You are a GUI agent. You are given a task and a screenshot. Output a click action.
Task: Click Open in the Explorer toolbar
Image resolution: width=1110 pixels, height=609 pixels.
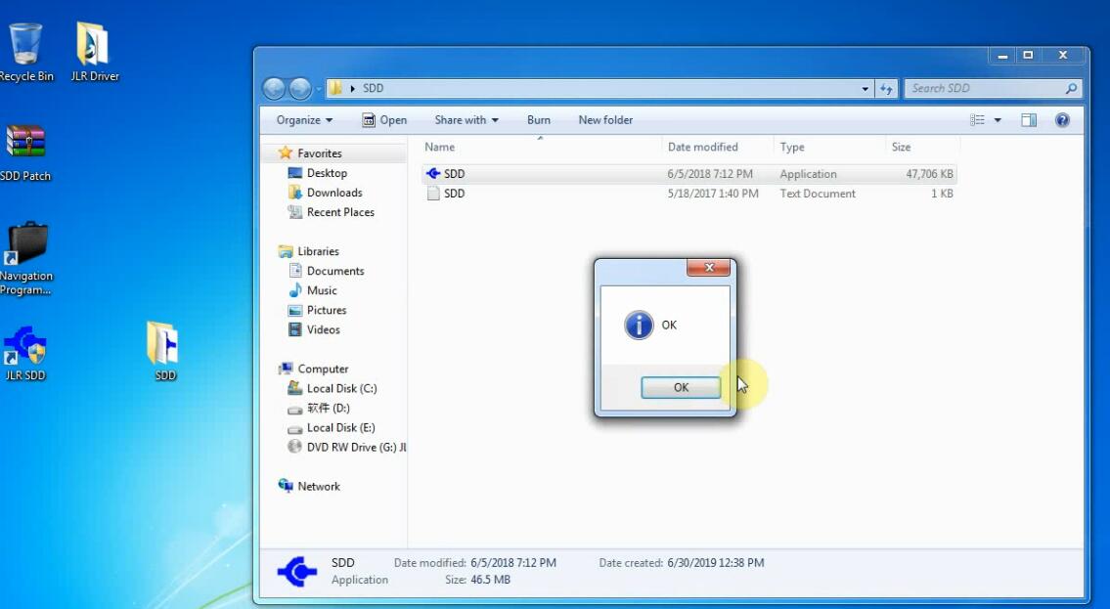point(384,120)
